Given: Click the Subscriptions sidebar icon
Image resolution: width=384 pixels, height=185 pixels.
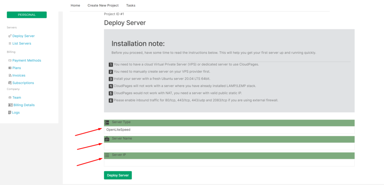Looking at the screenshot, I should [10, 83].
